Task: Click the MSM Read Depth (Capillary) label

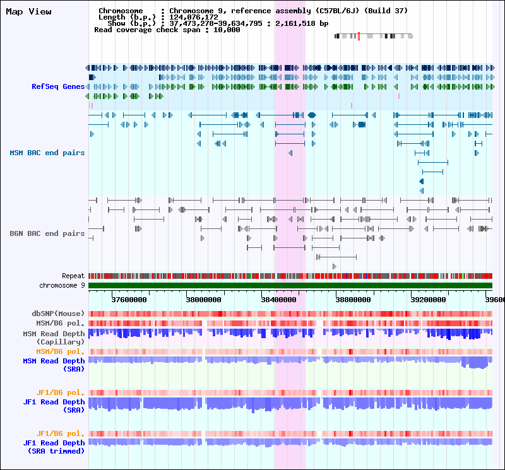Action: (54, 338)
